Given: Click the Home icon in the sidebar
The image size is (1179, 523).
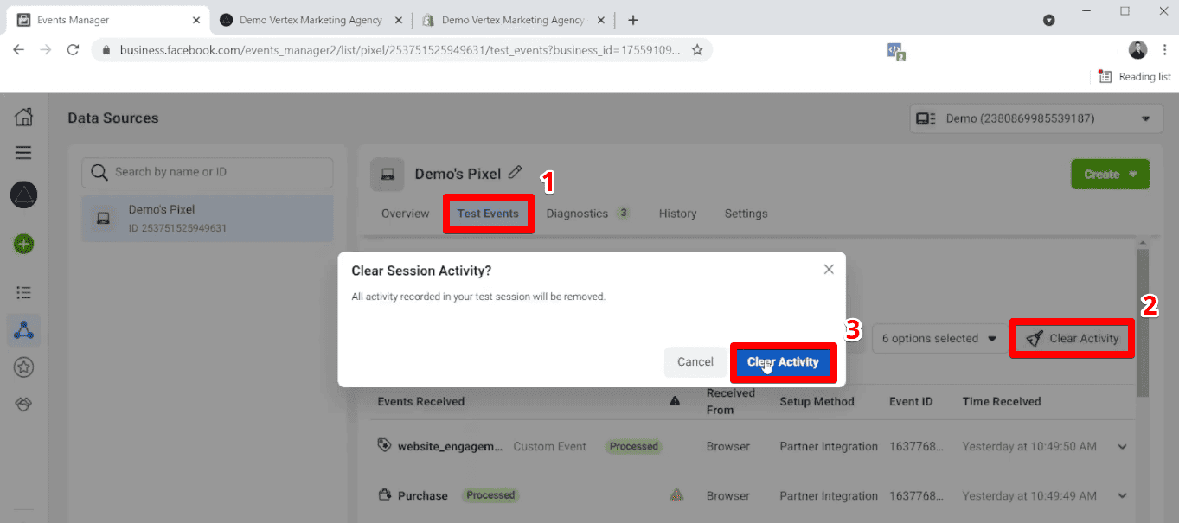Looking at the screenshot, I should point(23,116).
